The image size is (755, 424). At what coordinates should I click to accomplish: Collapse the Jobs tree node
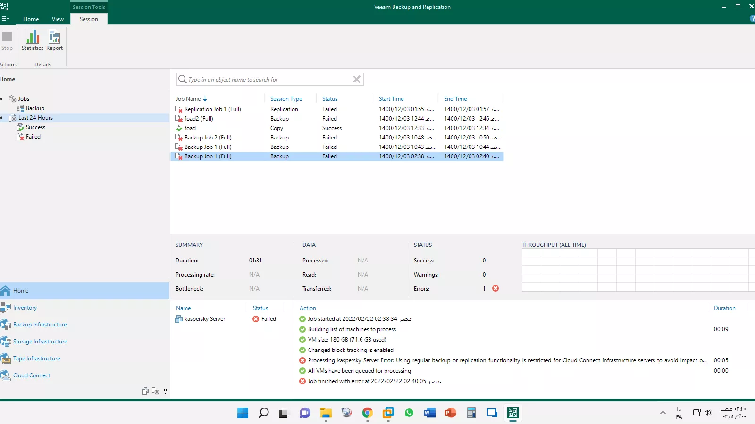(x=1, y=99)
